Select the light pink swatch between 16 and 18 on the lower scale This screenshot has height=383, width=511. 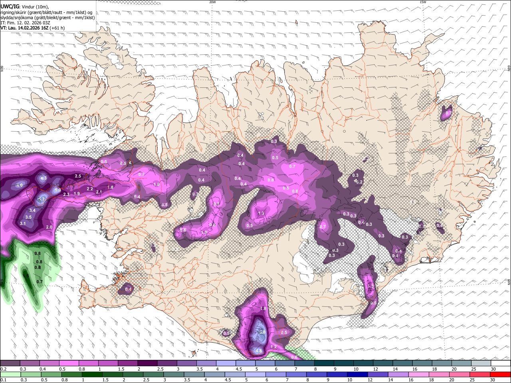(x=419, y=374)
